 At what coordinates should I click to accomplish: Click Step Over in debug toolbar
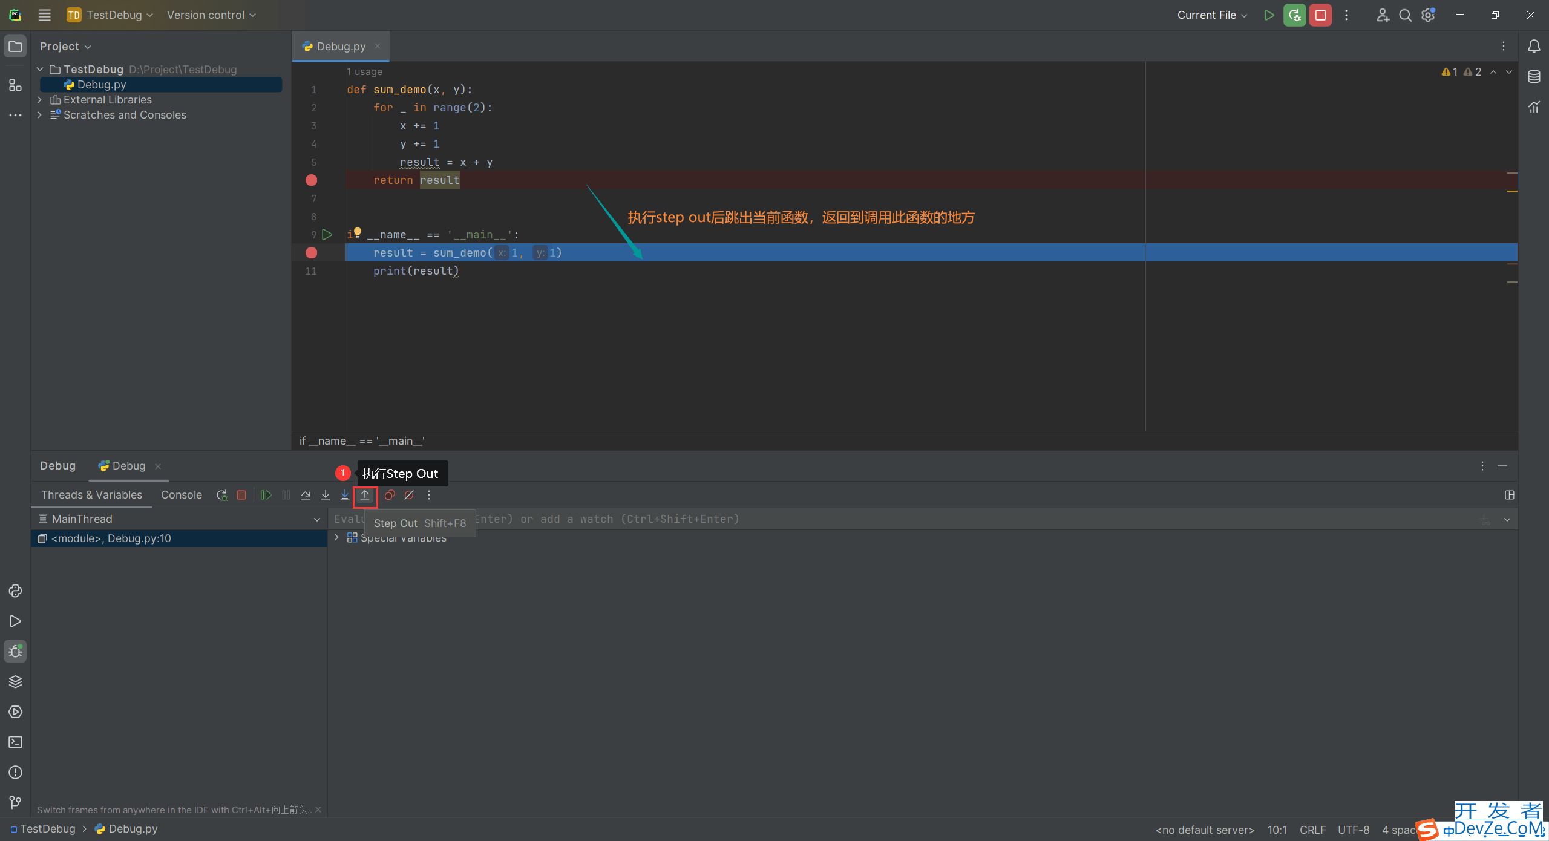pos(306,495)
